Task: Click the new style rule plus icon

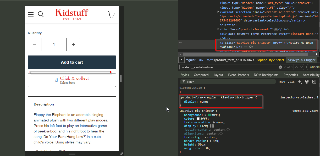Action: point(300,82)
